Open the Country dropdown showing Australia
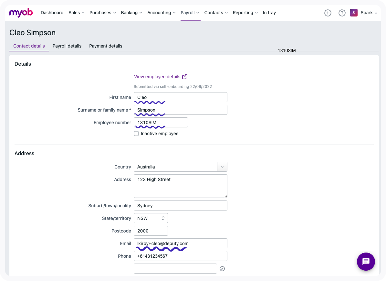The image size is (386, 281). coord(222,167)
